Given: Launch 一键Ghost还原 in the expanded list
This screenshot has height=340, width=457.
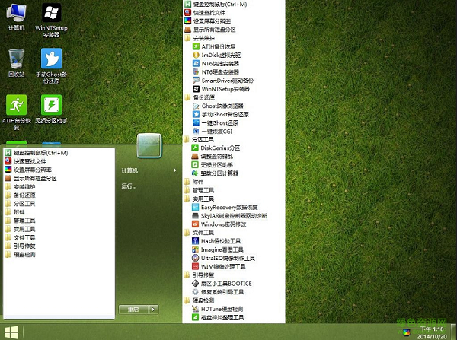Looking at the screenshot, I should [x=216, y=123].
